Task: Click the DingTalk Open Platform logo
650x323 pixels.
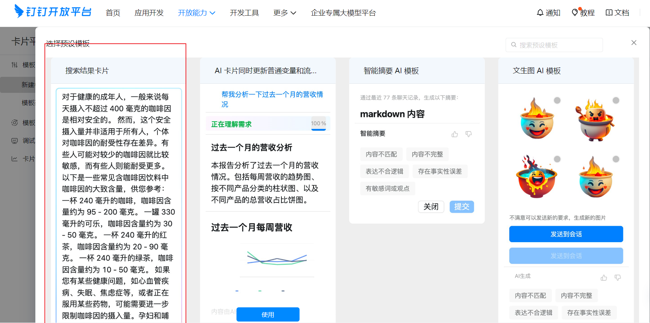Action: tap(53, 12)
